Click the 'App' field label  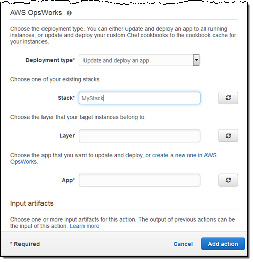[x=68, y=180]
